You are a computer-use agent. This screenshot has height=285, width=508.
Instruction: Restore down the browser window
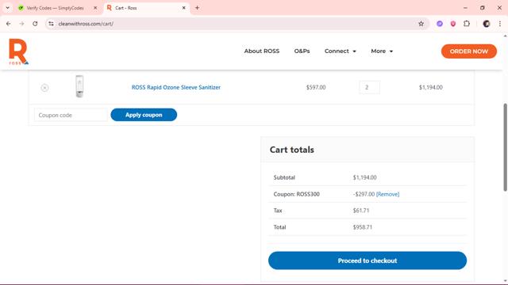pos(483,8)
